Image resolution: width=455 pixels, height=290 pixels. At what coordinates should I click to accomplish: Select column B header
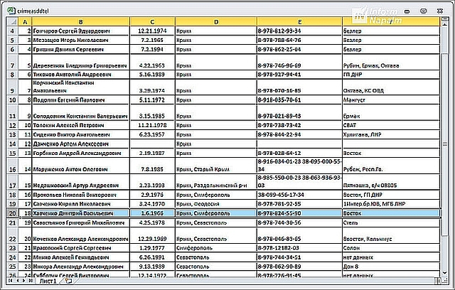(x=80, y=22)
